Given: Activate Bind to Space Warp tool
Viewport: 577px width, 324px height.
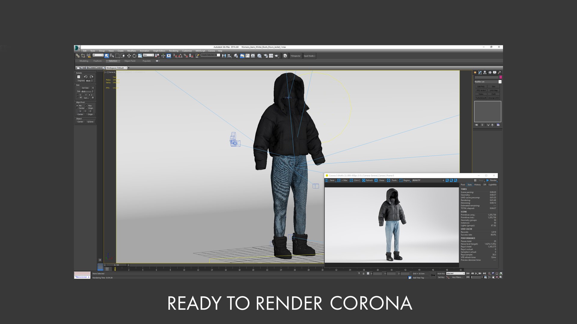Looking at the screenshot, I should pos(88,56).
